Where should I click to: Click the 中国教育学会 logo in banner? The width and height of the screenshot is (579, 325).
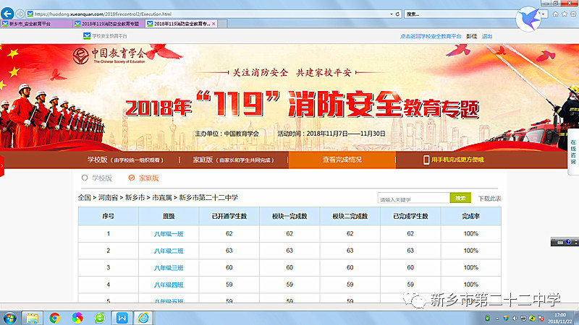pyautogui.click(x=110, y=56)
